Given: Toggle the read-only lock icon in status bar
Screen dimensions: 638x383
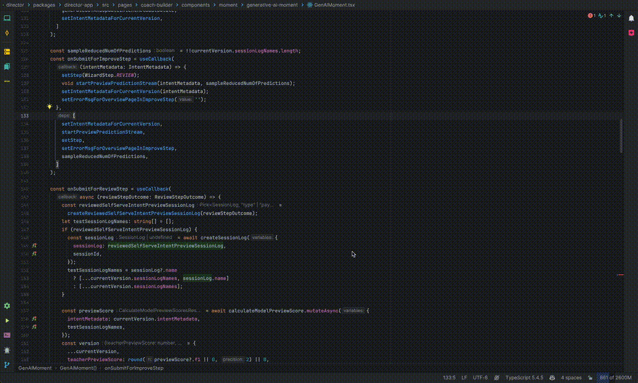Looking at the screenshot, I should click(x=590, y=378).
